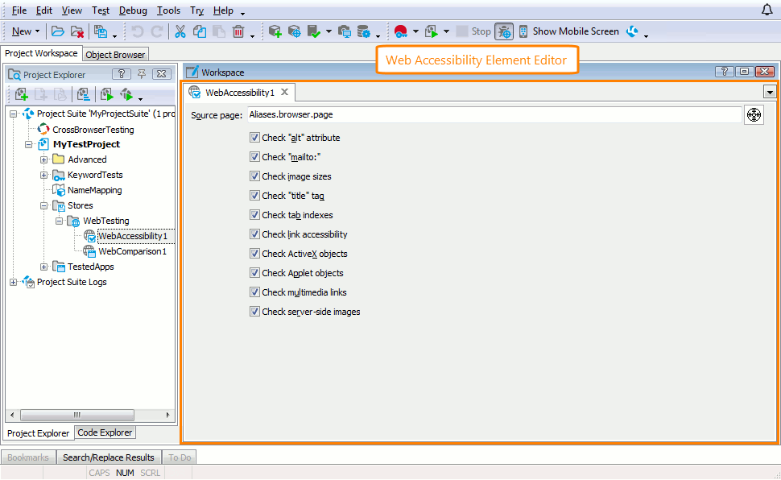This screenshot has width=781, height=480.
Task: Toggle Check link accessibility checkbox
Action: coord(254,234)
